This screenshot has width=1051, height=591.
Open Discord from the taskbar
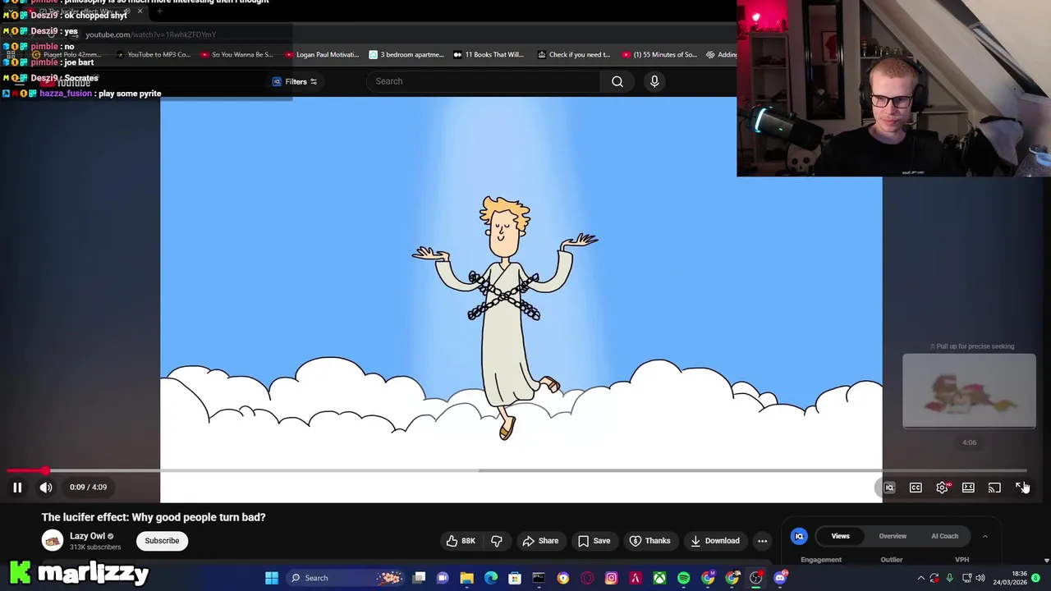[780, 578]
